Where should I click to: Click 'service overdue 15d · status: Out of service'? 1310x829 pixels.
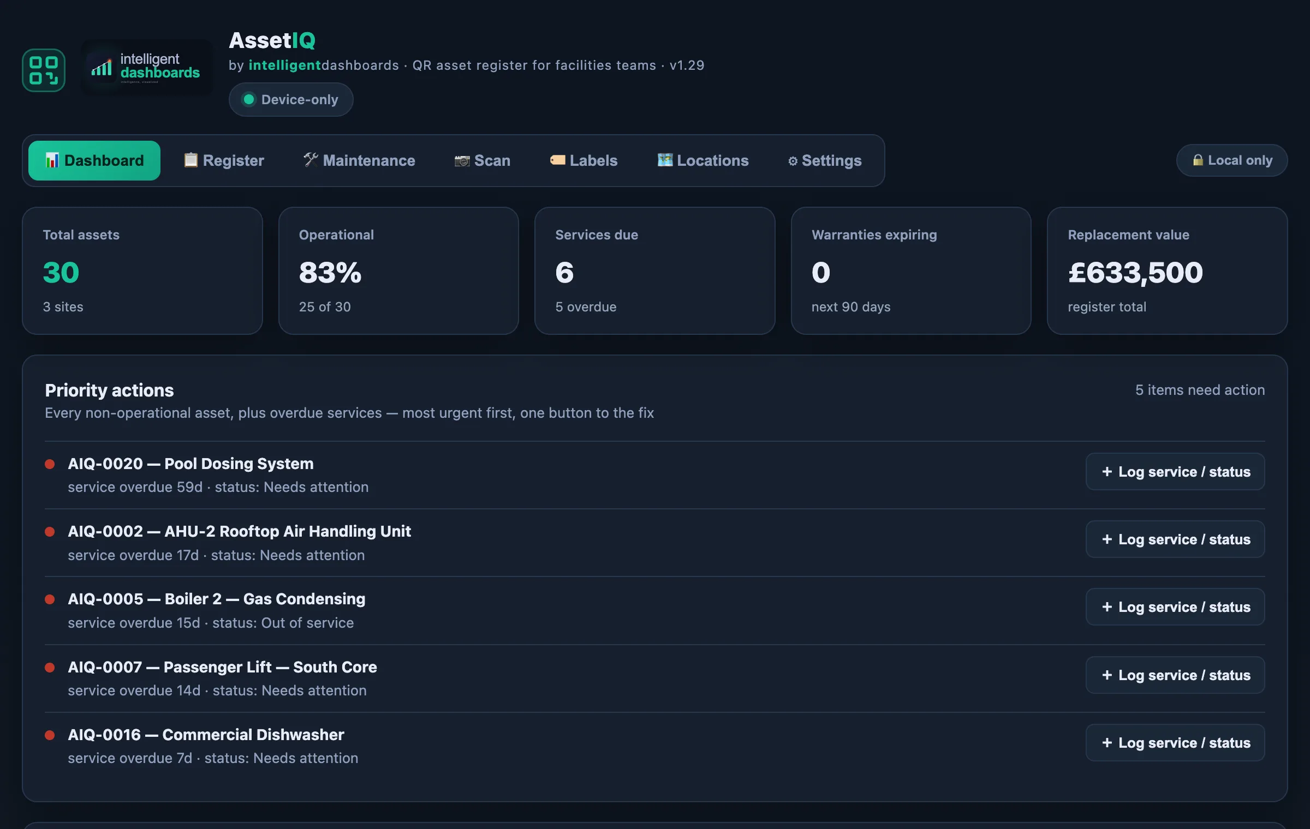click(211, 623)
